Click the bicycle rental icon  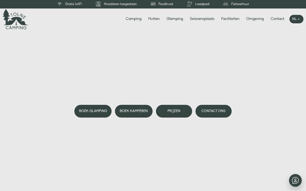226,4
